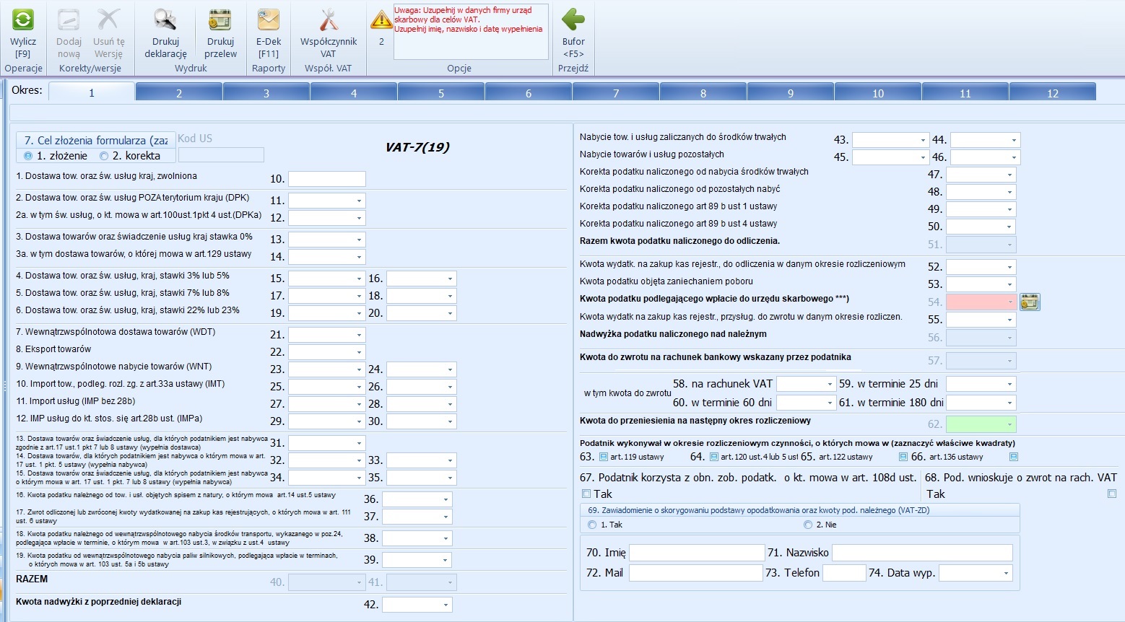Open E-Dek [F11] reports icon
This screenshot has width=1125, height=622.
[x=269, y=19]
